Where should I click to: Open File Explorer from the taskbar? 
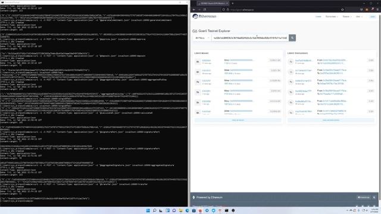(x=180, y=210)
